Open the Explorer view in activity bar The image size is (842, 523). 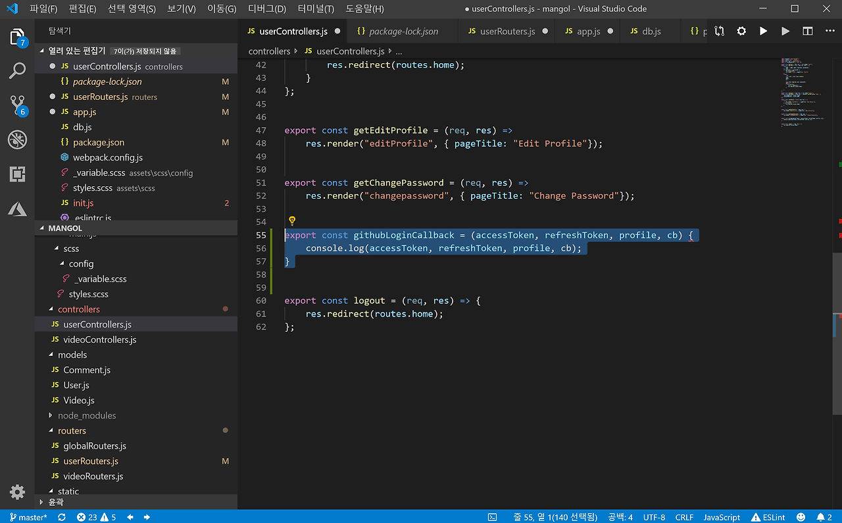(18, 37)
